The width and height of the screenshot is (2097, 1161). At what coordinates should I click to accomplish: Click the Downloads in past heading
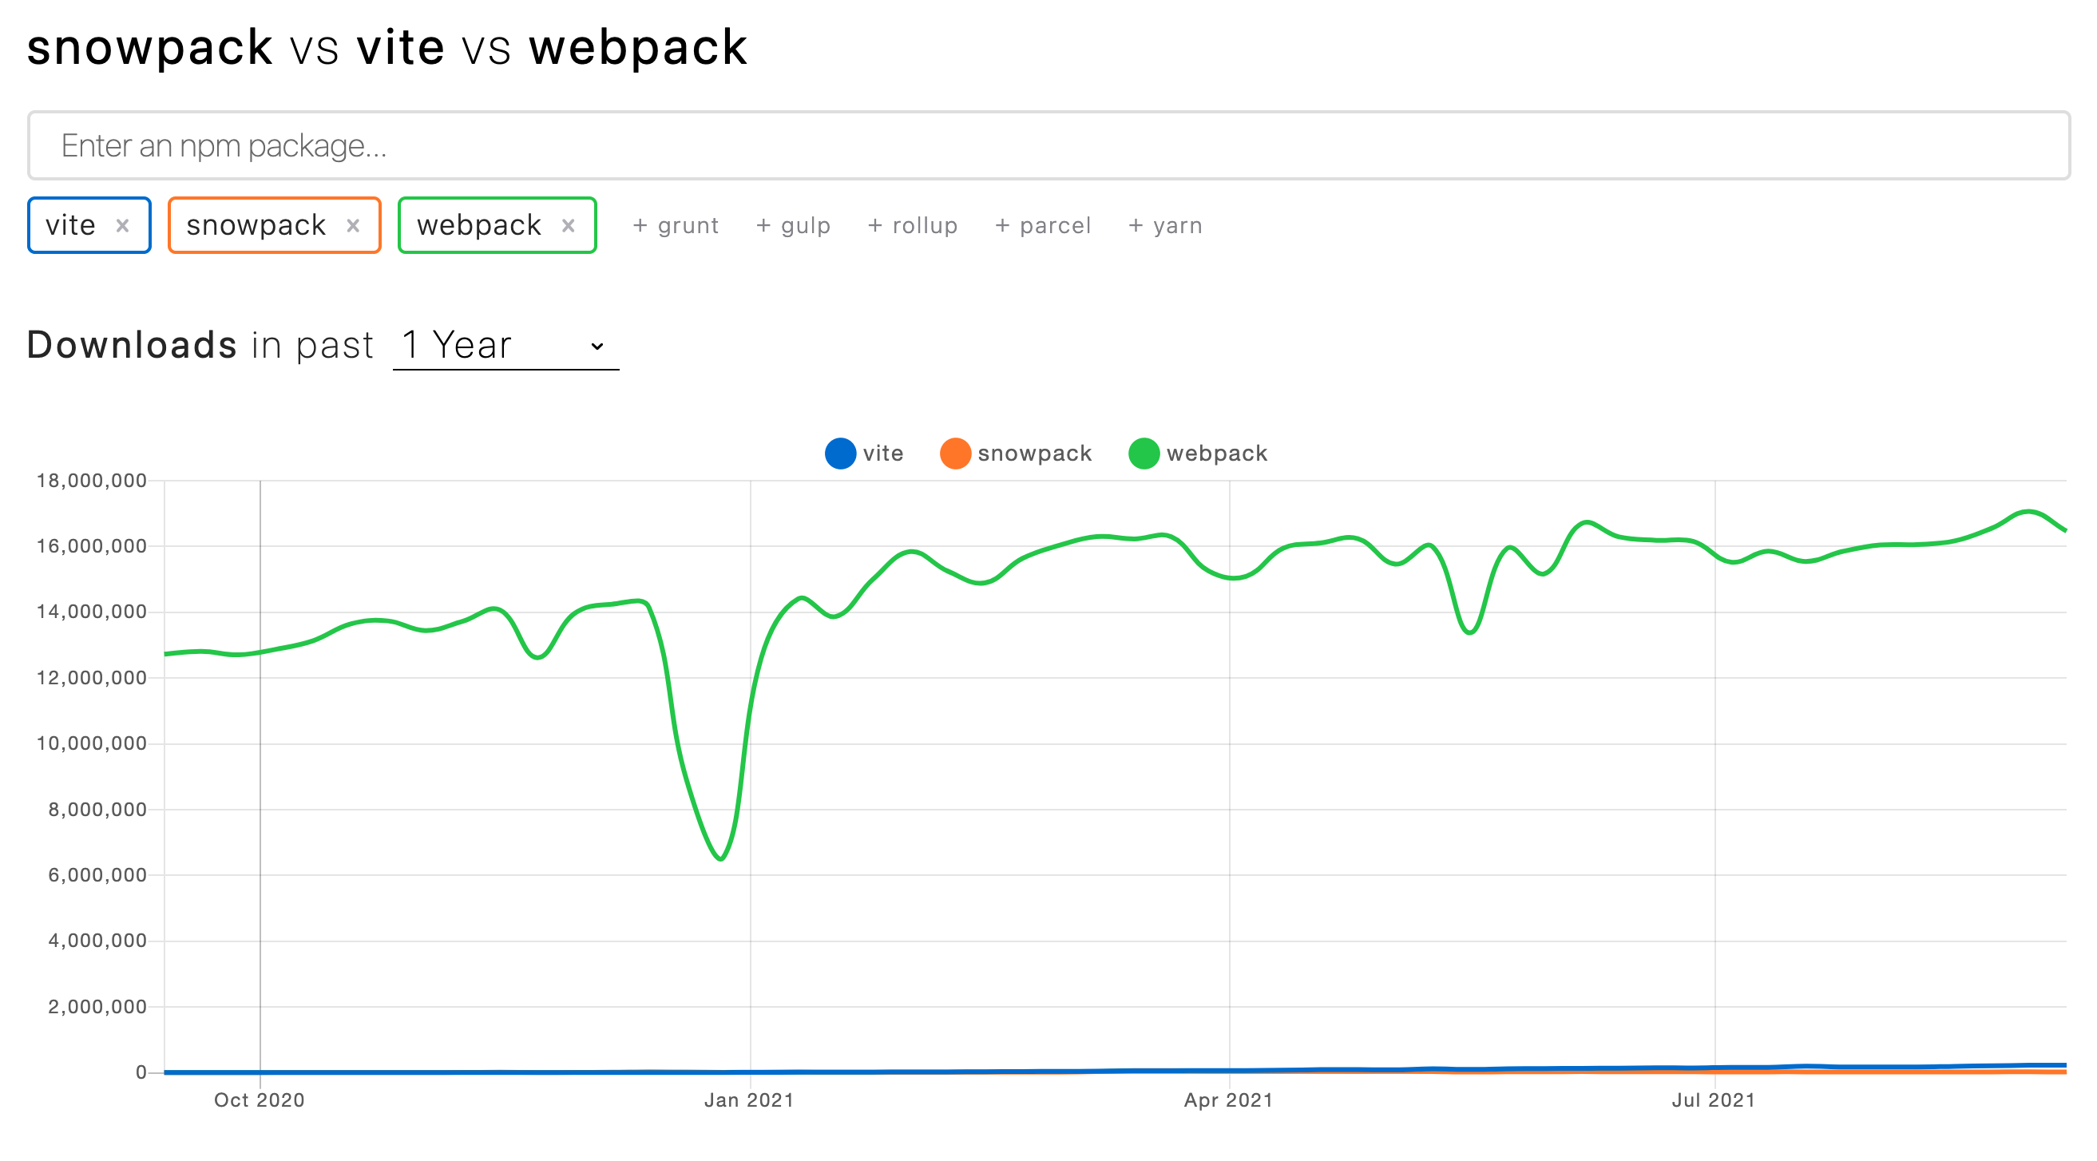[200, 345]
